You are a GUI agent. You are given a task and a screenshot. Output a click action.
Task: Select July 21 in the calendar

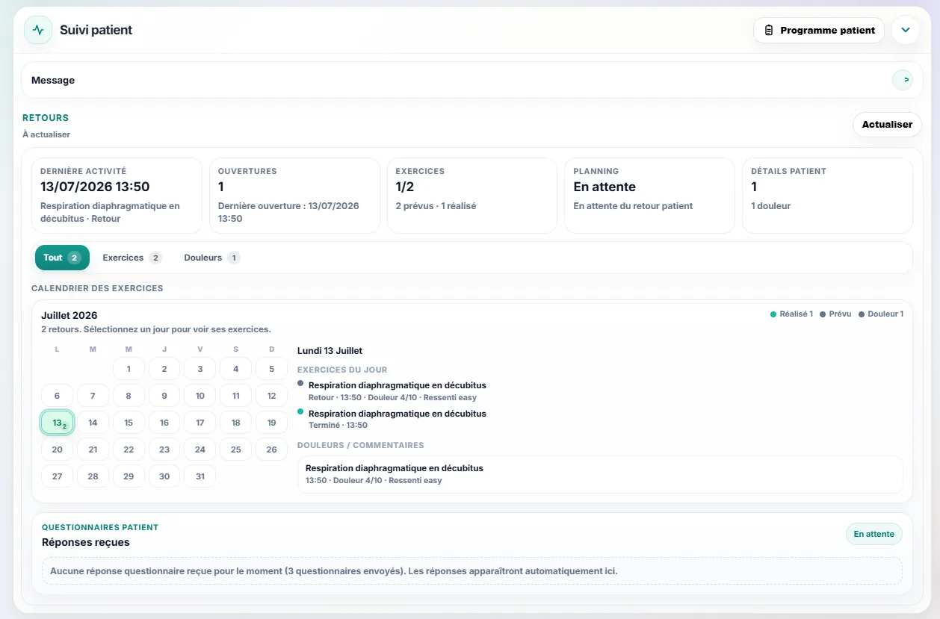pyautogui.click(x=93, y=450)
